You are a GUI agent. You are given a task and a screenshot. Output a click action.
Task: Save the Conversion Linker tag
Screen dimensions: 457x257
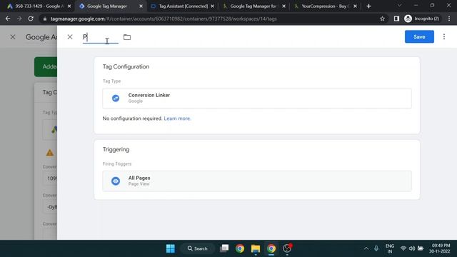pyautogui.click(x=419, y=36)
